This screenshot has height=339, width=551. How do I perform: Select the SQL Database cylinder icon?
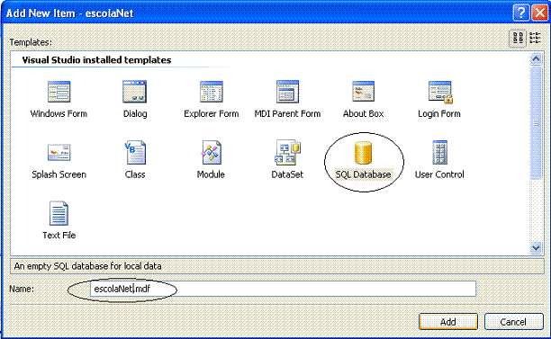point(363,153)
